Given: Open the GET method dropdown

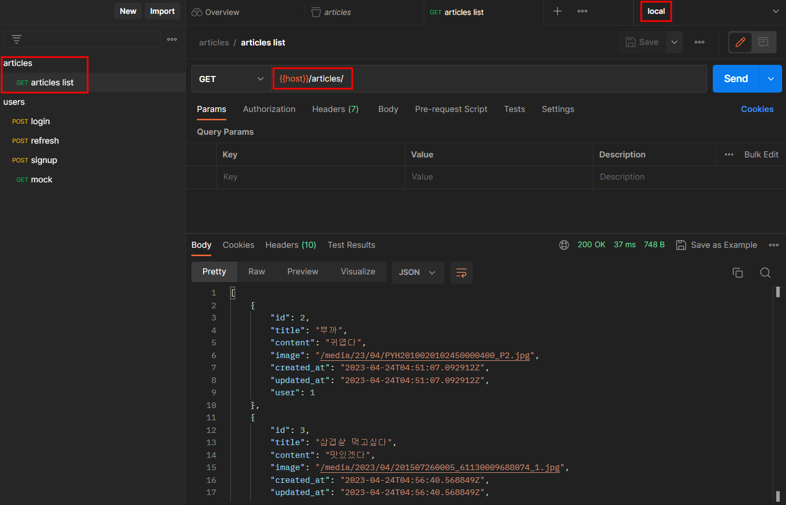Looking at the screenshot, I should coord(231,79).
